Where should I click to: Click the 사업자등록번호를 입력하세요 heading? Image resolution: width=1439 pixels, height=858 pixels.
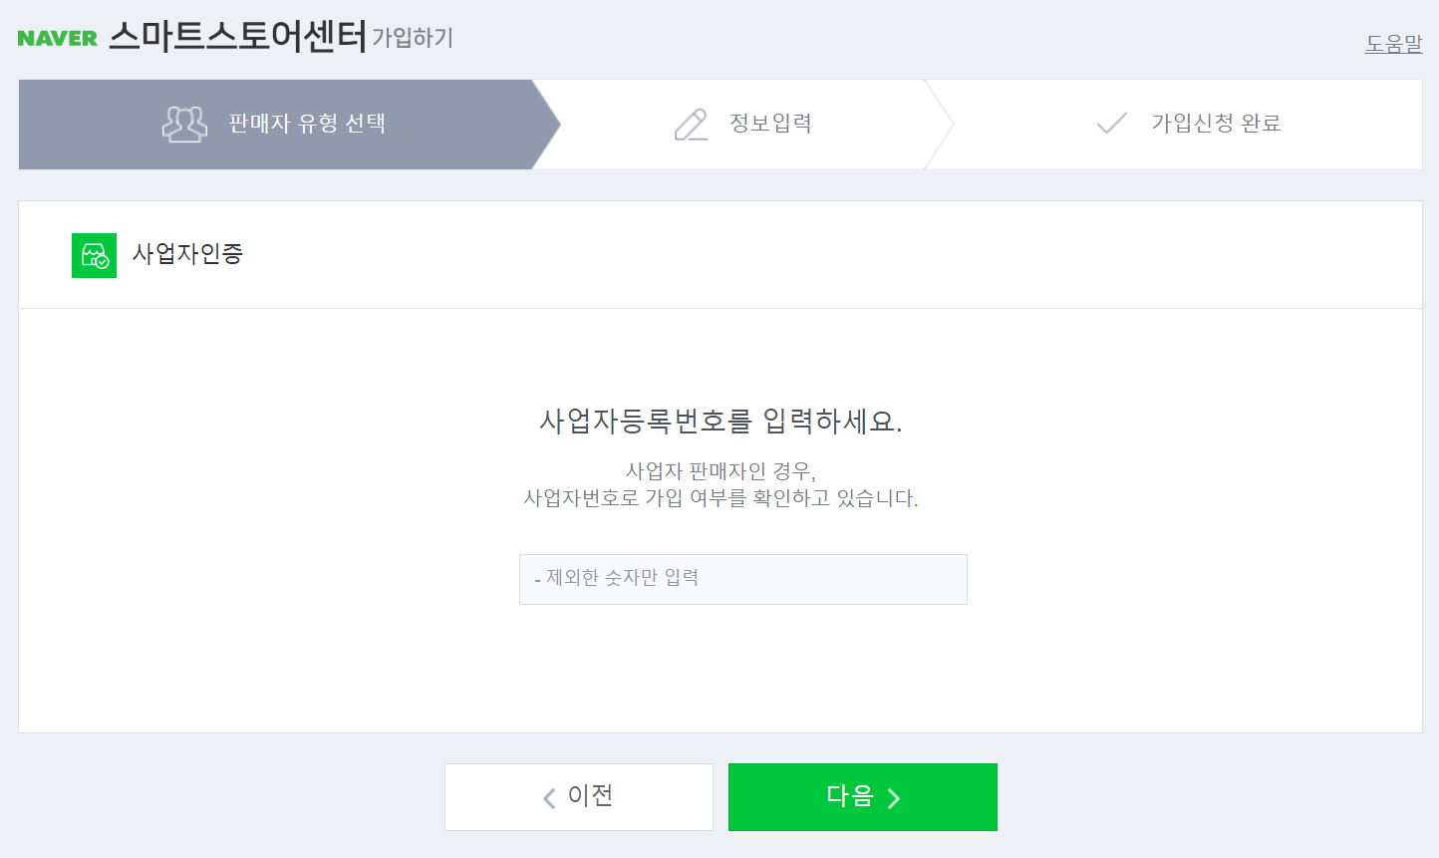click(x=720, y=422)
